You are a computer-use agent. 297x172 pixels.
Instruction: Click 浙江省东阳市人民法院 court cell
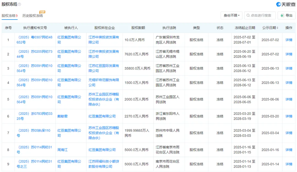point(167,116)
